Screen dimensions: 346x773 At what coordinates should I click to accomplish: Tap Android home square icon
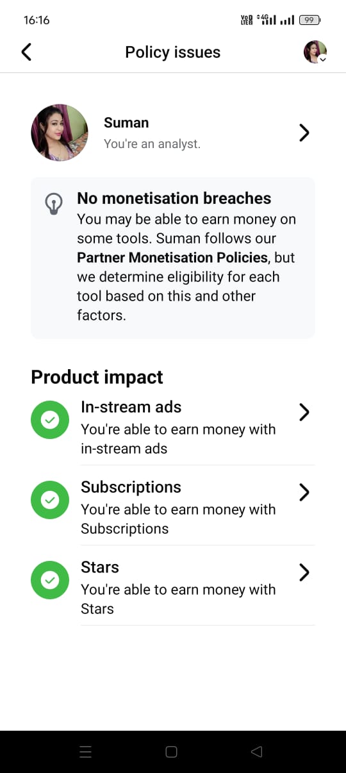(171, 752)
